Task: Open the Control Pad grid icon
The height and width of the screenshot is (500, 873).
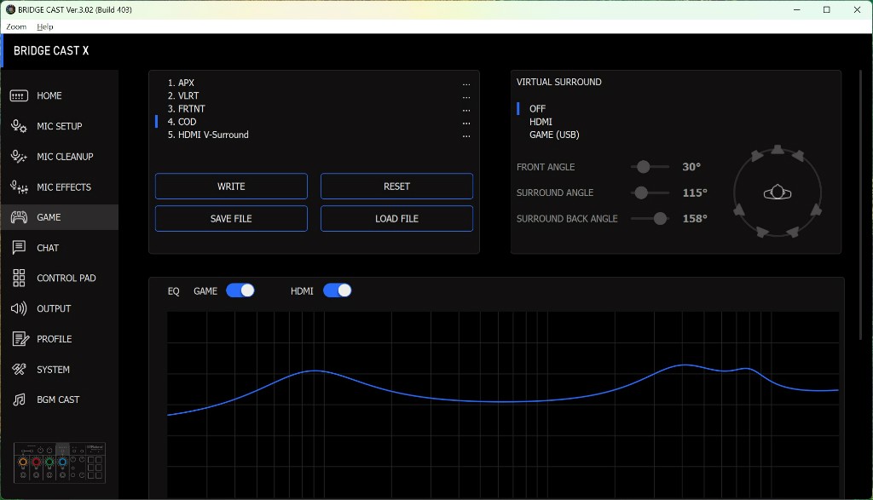Action: 19,279
